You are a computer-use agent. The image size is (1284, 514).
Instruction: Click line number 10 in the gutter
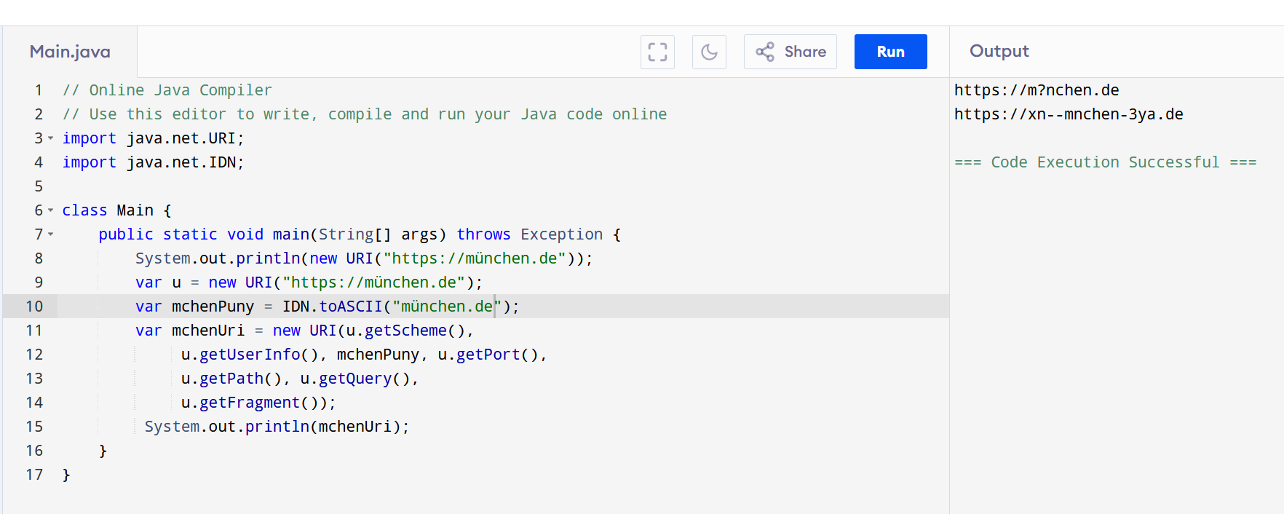click(x=34, y=307)
